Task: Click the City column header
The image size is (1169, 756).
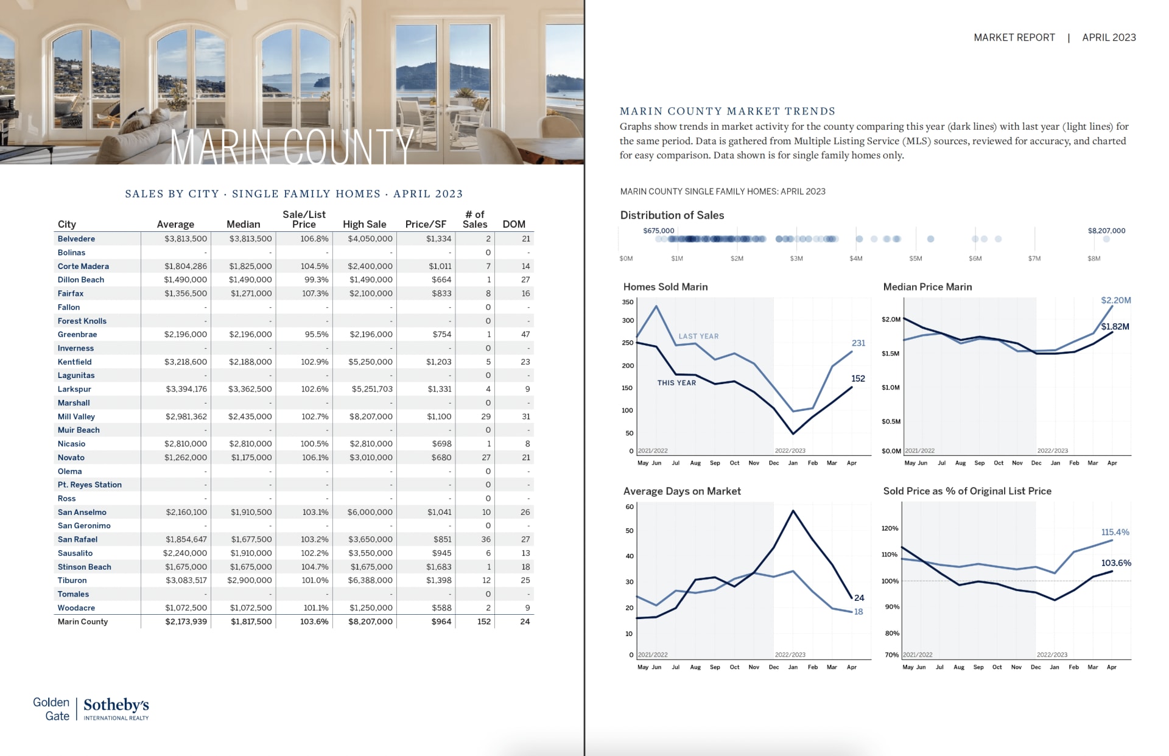Action: point(67,224)
